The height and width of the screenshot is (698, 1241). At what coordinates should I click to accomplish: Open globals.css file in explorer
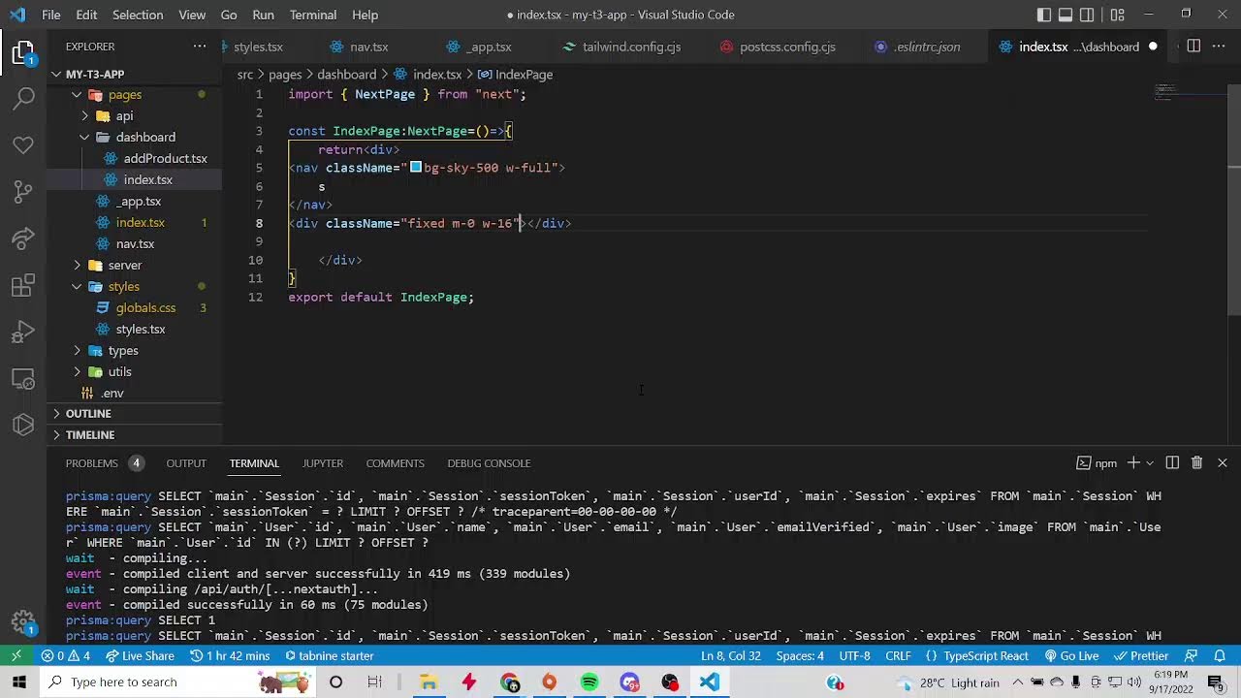coord(145,308)
